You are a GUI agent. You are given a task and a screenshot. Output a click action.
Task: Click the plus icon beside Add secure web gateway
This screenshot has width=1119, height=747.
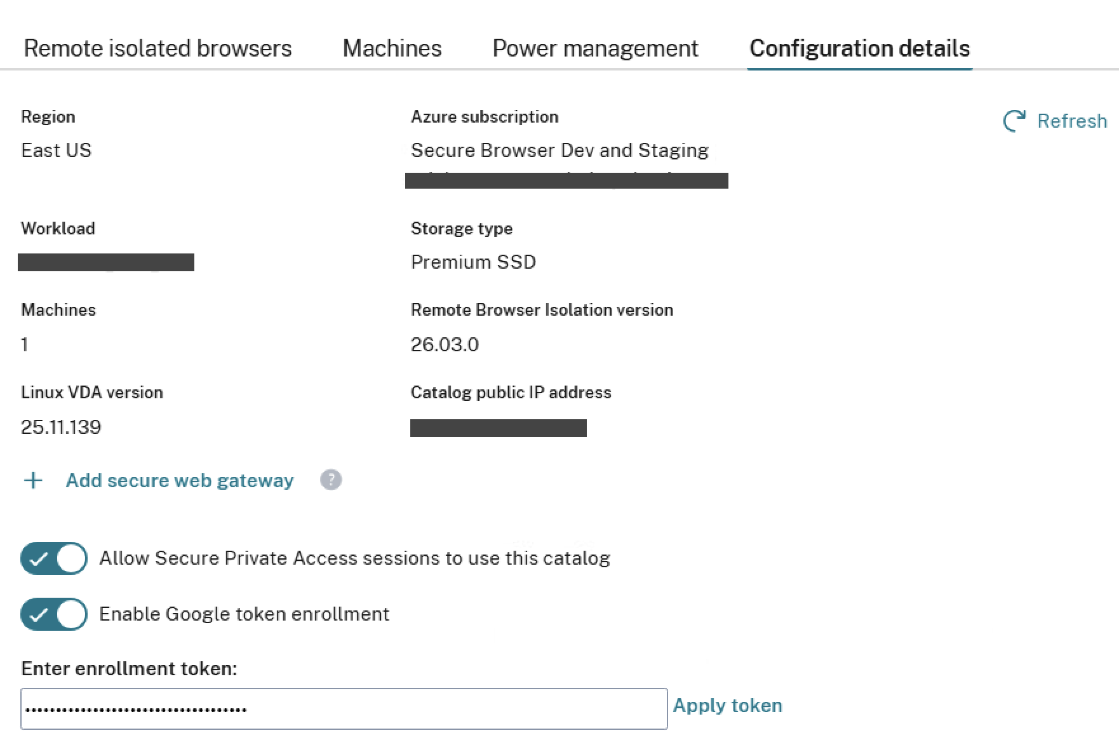point(33,480)
